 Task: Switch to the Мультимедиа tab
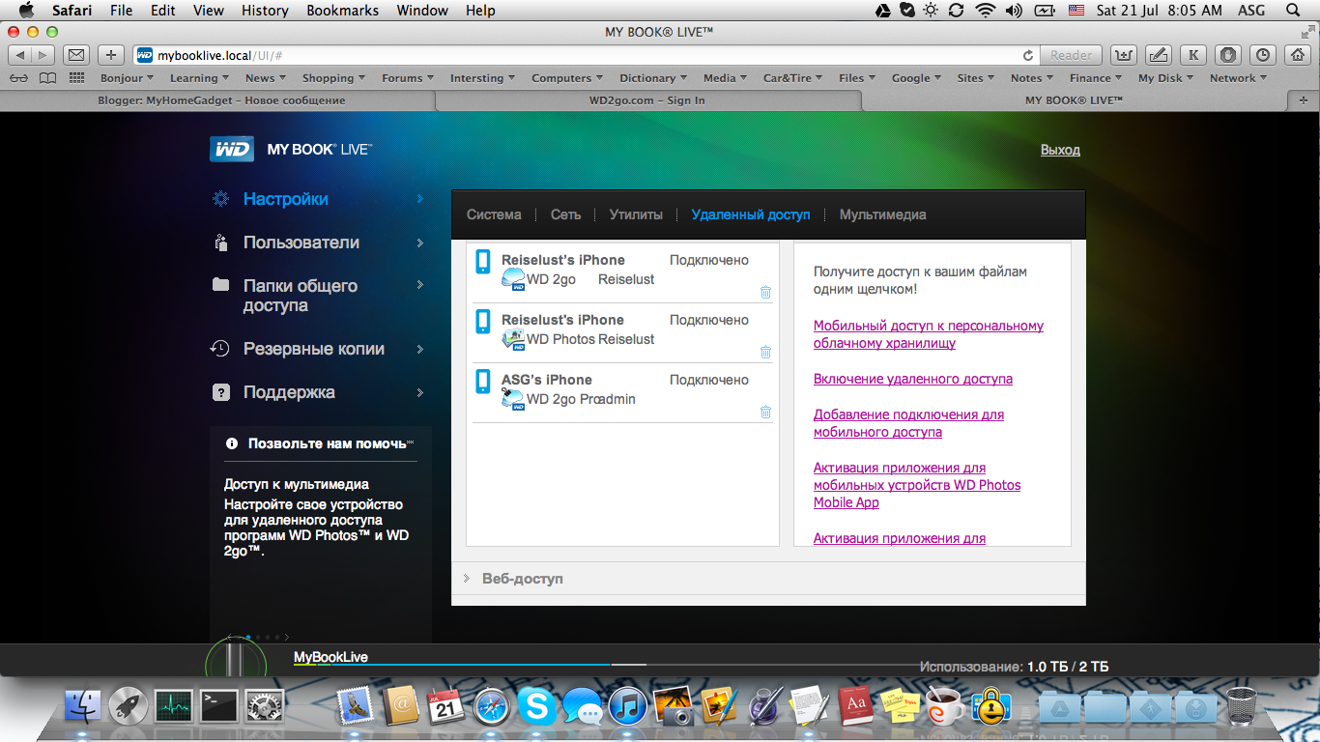882,214
